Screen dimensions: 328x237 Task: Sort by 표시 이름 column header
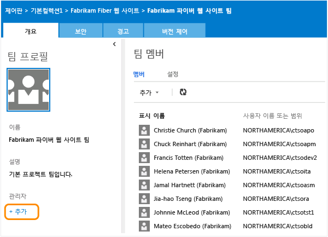[x=152, y=115]
